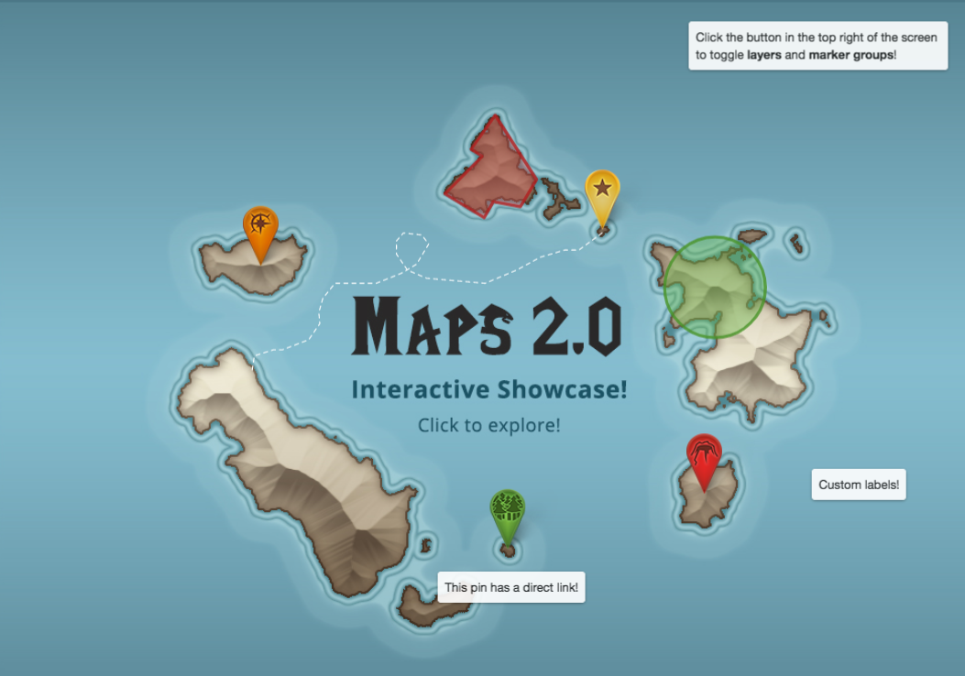The width and height of the screenshot is (965, 676).
Task: Open the red cave marker pin
Action: pyautogui.click(x=704, y=453)
